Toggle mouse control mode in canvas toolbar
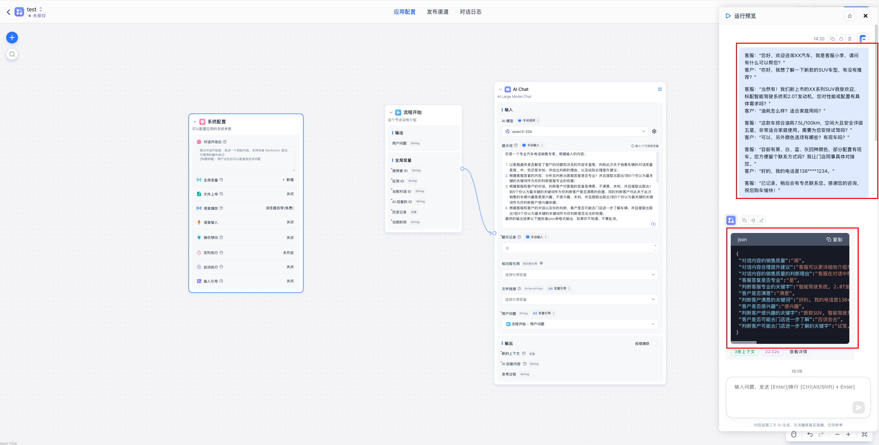The image size is (879, 445). 794,434
